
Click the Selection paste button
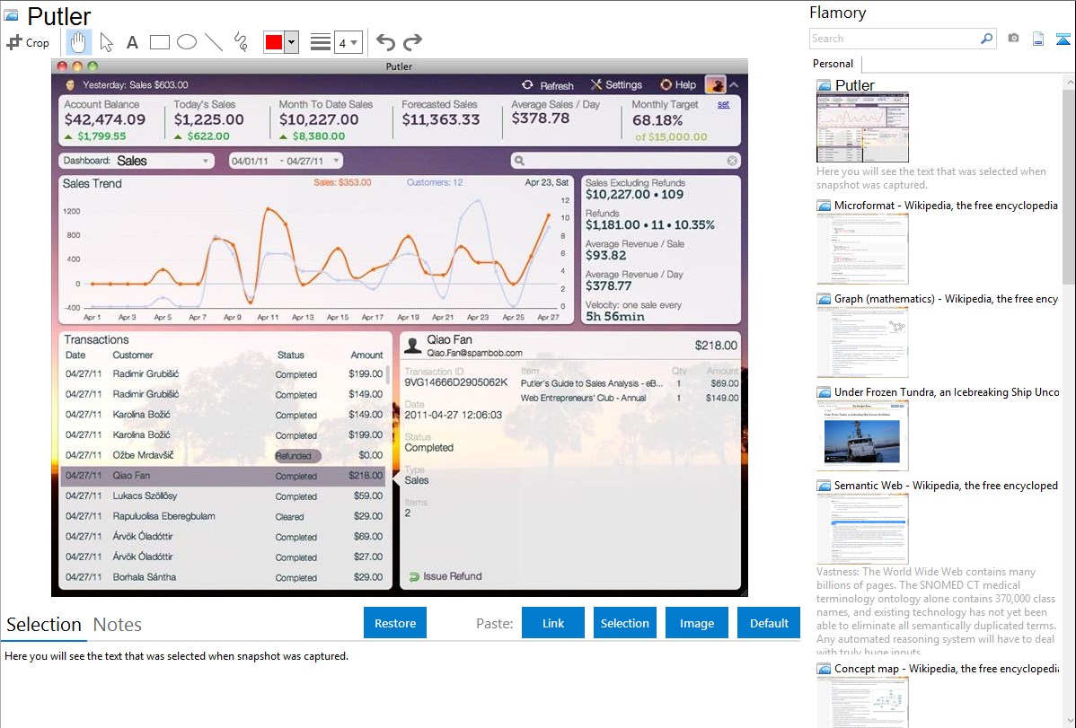coord(624,623)
